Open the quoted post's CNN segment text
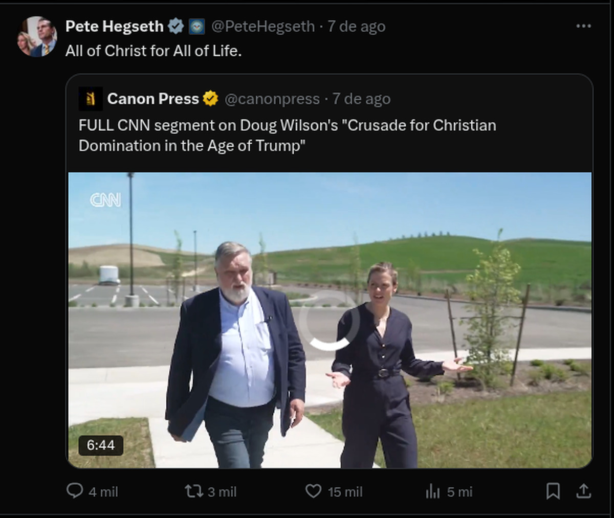Screen dimensions: 614x518 point(287,136)
